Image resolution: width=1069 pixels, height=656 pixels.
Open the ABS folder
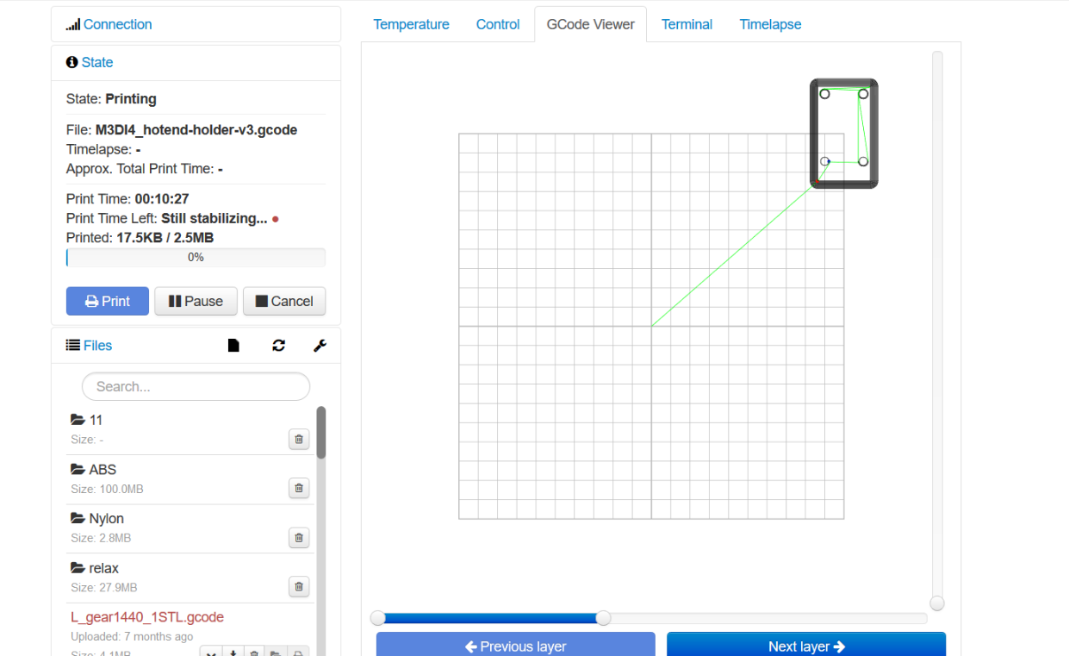[102, 470]
